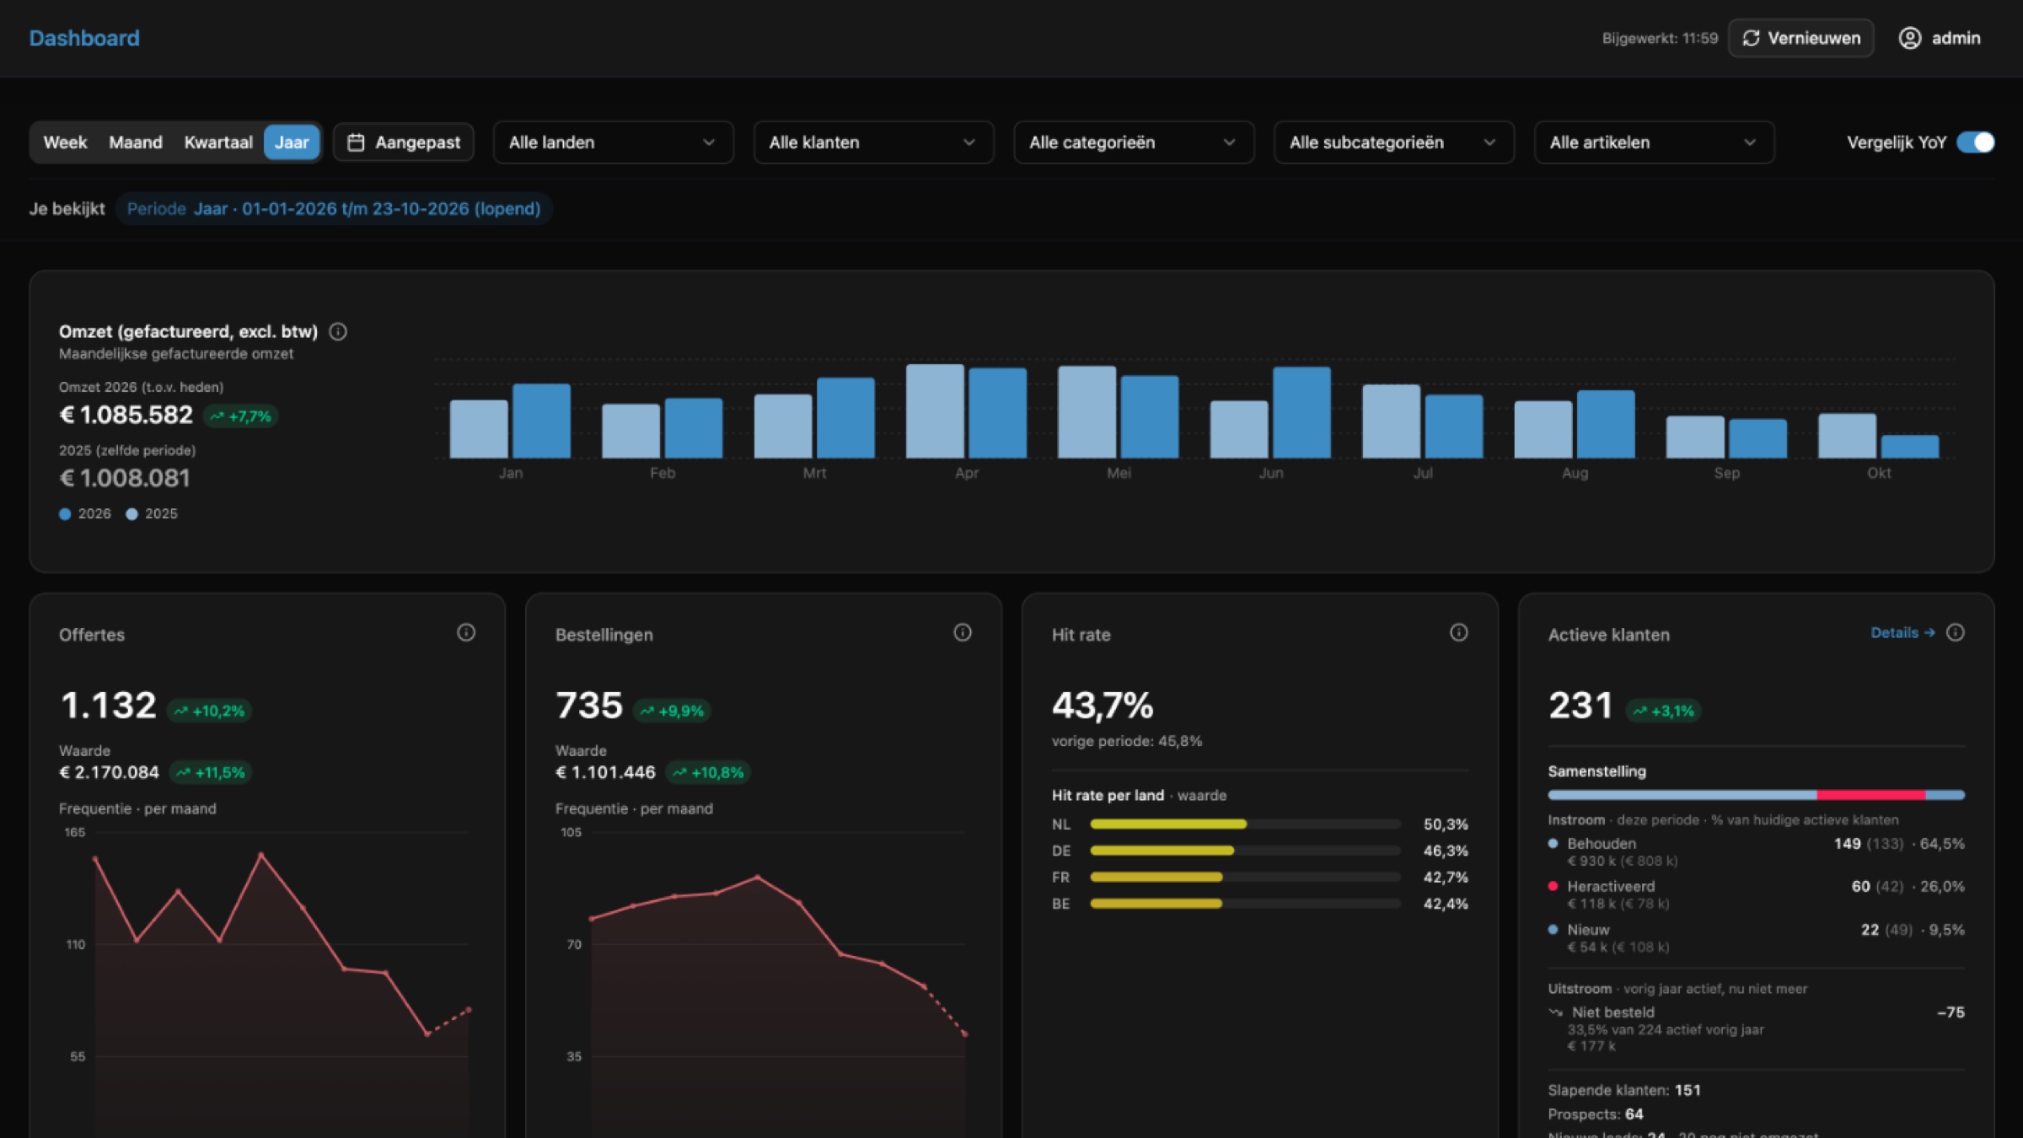Click the Vernieuwen button label
2023x1138 pixels.
1814,38
